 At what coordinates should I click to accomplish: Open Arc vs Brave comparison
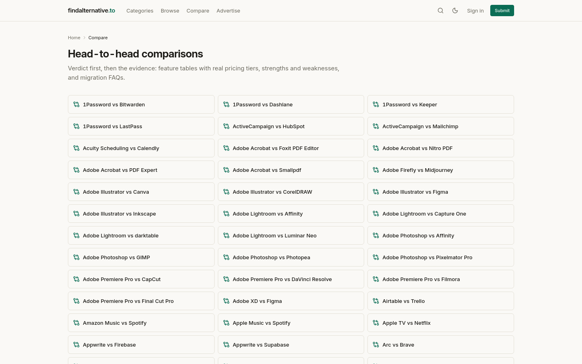(x=441, y=345)
